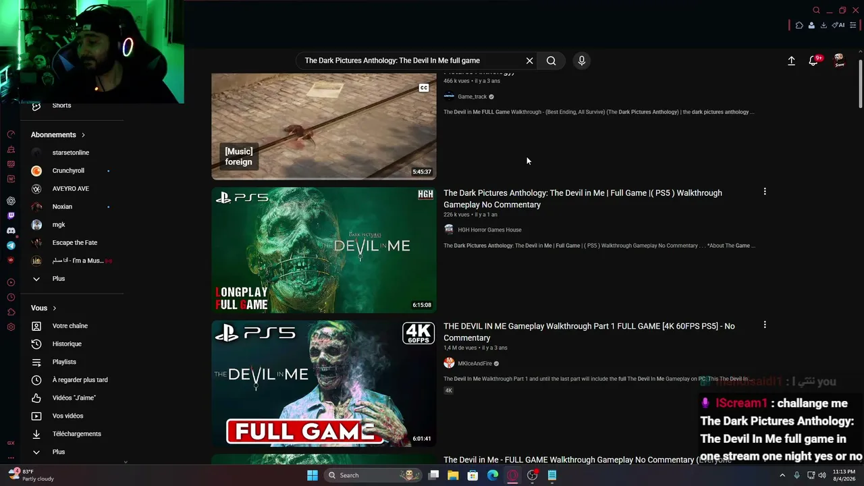
Task: Clear the YouTube search box text
Action: [530, 61]
